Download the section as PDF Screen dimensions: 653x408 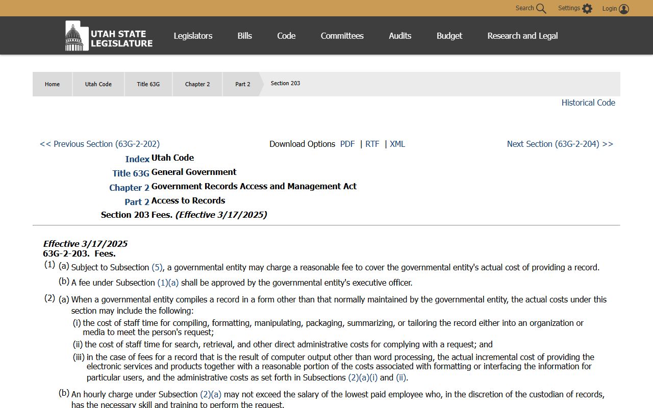tap(347, 144)
